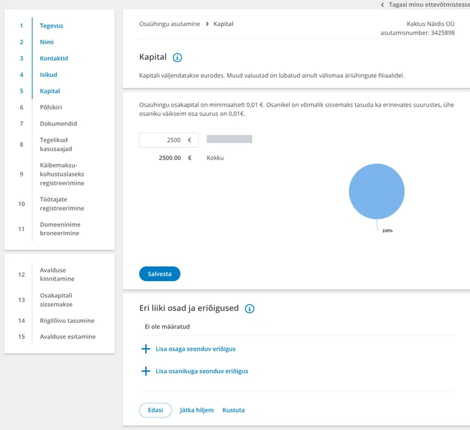The width and height of the screenshot is (470, 430).
Task: Click asutamisnumber: 3425898 text
Action: pos(418,33)
